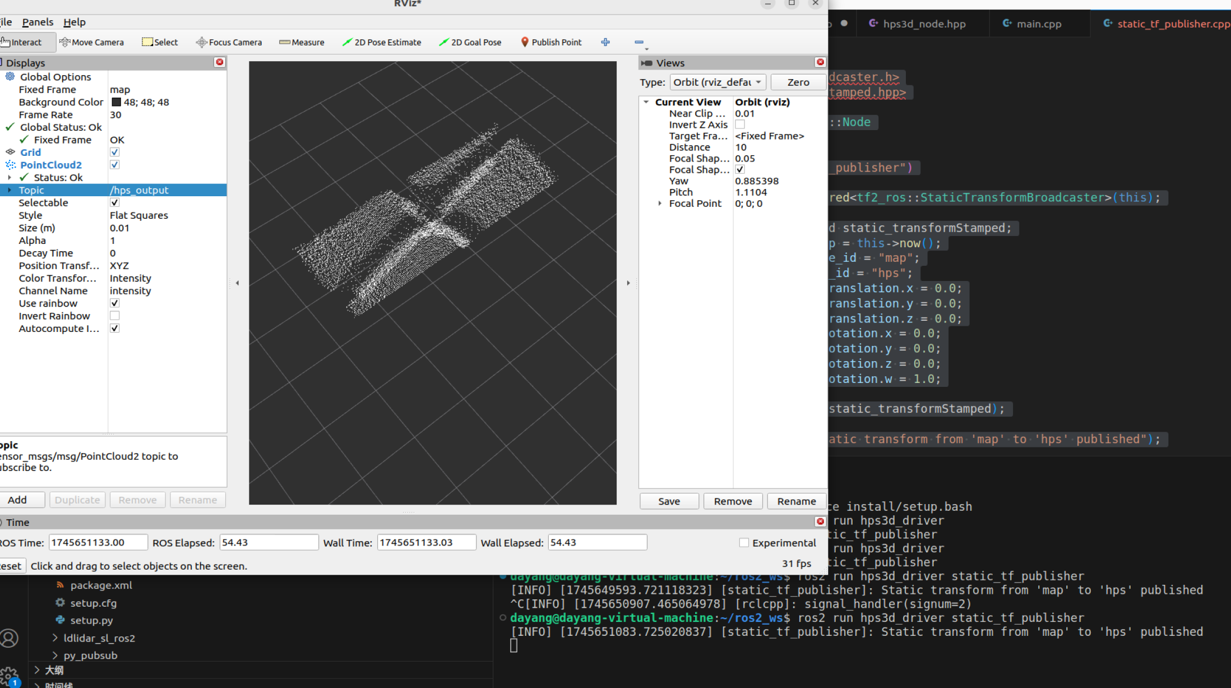The width and height of the screenshot is (1231, 688).
Task: Toggle the PointCloud2 display checkbox
Action: [x=115, y=165]
